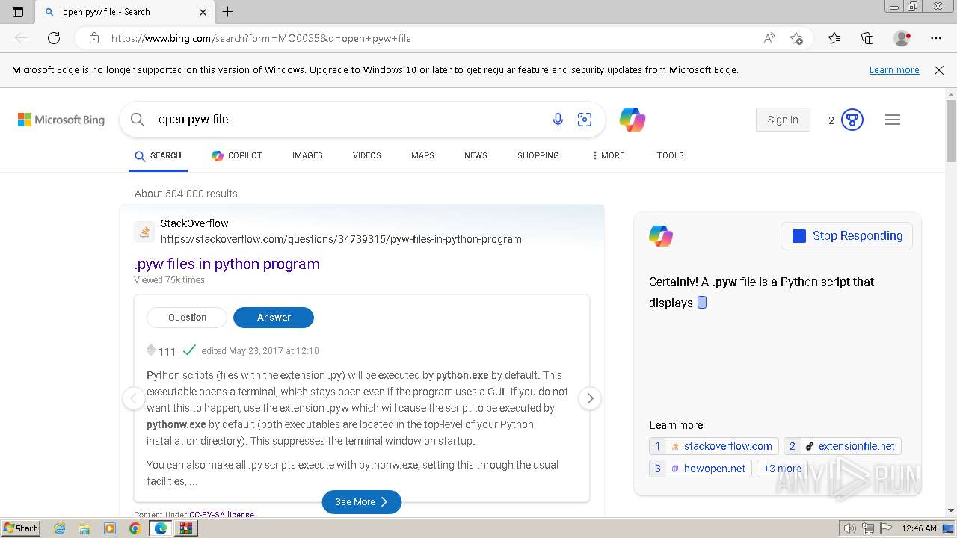Click the search magnifier icon
This screenshot has width=957, height=538.
pos(137,120)
